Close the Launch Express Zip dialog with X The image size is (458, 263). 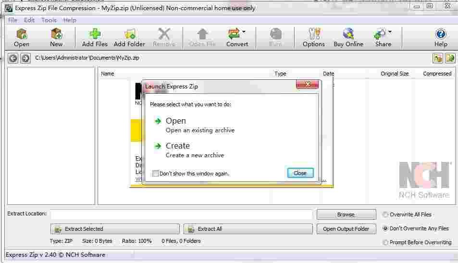click(x=307, y=84)
